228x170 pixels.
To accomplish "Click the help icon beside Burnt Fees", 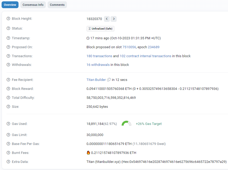I will tap(8, 153).
